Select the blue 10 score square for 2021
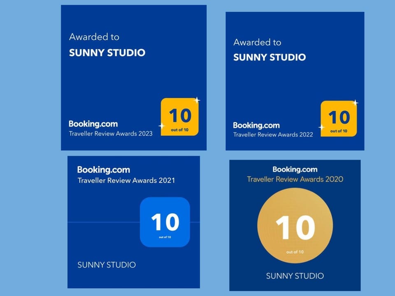Viewport: 395px width, 296px height. [165, 222]
